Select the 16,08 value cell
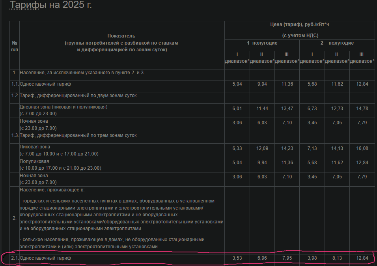 [362, 148]
